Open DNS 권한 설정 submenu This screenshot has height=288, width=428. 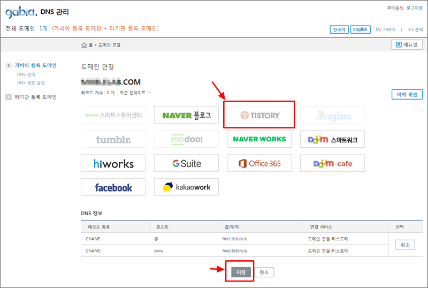point(31,82)
